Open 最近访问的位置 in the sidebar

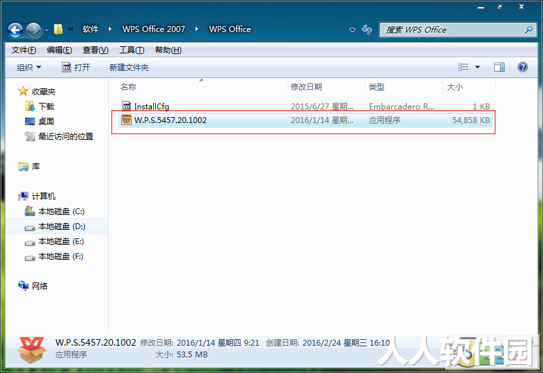[x=66, y=137]
